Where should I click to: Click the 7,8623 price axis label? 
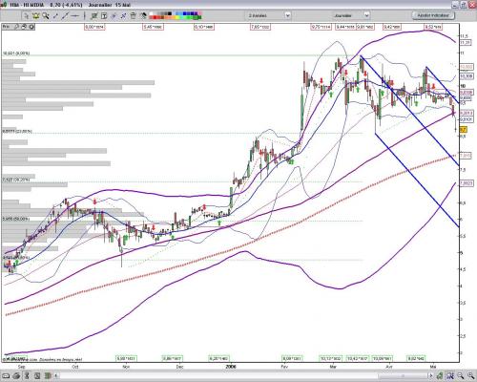click(467, 183)
